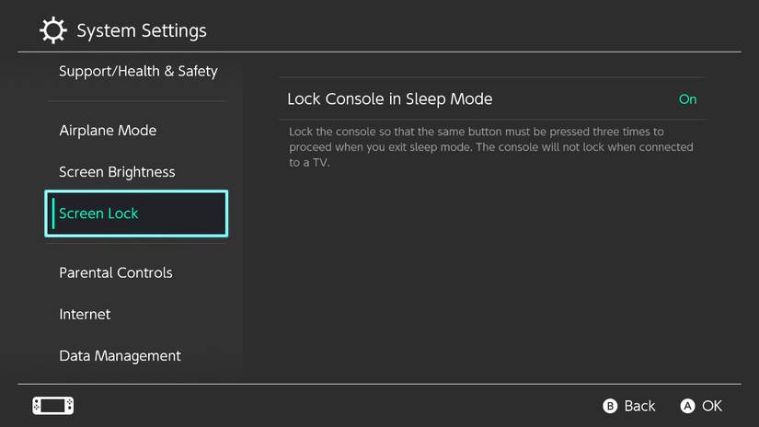This screenshot has width=759, height=427.
Task: Click the System Settings gear icon
Action: point(53,30)
